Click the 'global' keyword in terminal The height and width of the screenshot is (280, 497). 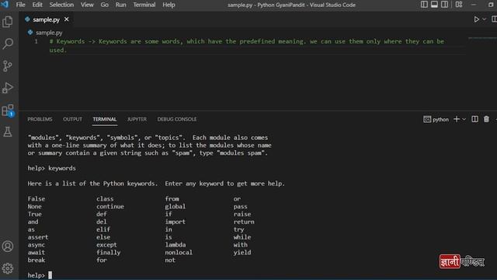pyautogui.click(x=176, y=206)
